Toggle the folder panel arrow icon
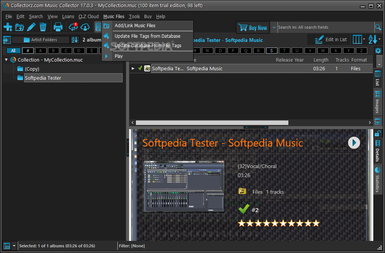Image resolution: width=385 pixels, height=253 pixels. pyautogui.click(x=7, y=40)
